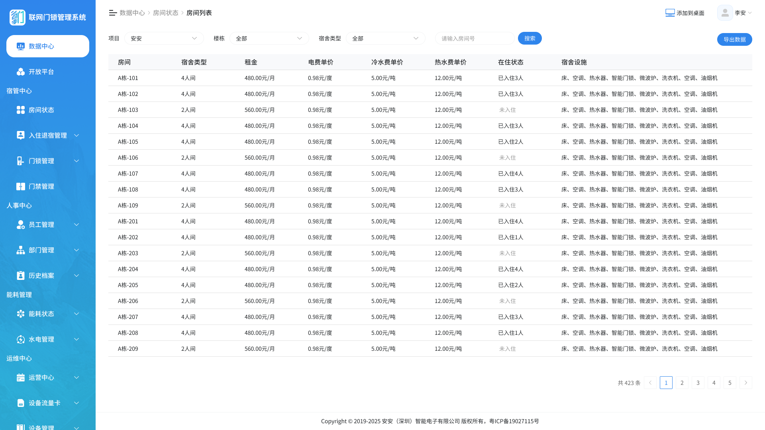Screen dimensions: 765x430
Task: Expand 员工管理 submenu chevron
Action: (76, 225)
